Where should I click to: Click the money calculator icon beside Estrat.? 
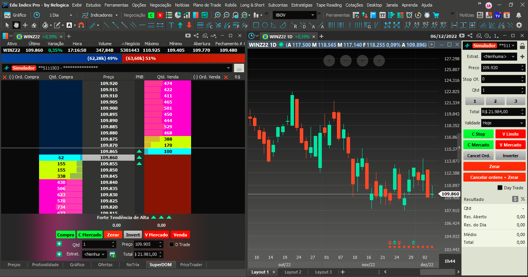pyautogui.click(x=113, y=254)
